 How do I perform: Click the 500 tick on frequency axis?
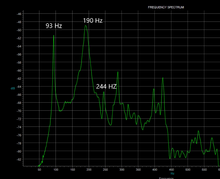tap(188, 170)
